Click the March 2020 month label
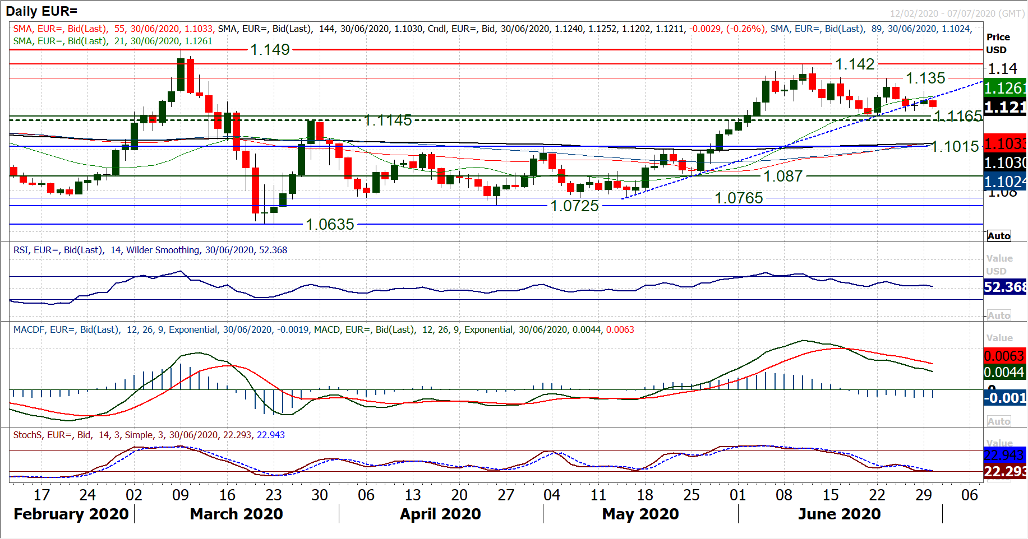Screen dimensions: 1028x539 click(x=236, y=514)
